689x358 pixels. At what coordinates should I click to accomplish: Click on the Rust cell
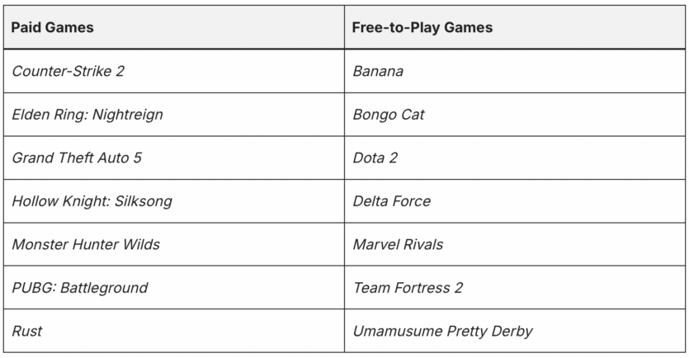(27, 331)
